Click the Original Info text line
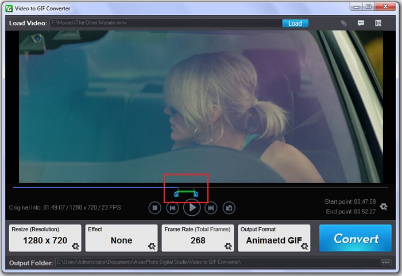Image resolution: width=402 pixels, height=276 pixels. click(x=65, y=208)
